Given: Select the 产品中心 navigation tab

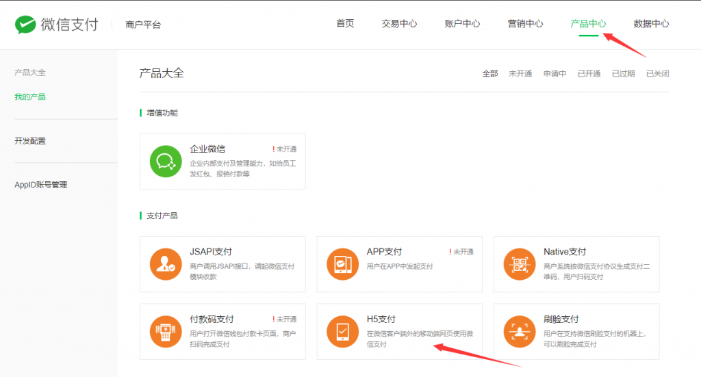Looking at the screenshot, I should (x=588, y=24).
